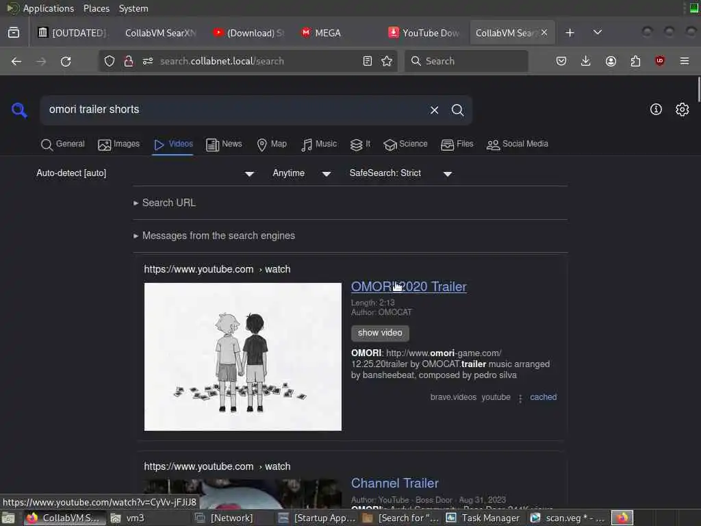Image resolution: width=701 pixels, height=526 pixels.
Task: Open site permissions icon in address bar
Action: pos(148,61)
